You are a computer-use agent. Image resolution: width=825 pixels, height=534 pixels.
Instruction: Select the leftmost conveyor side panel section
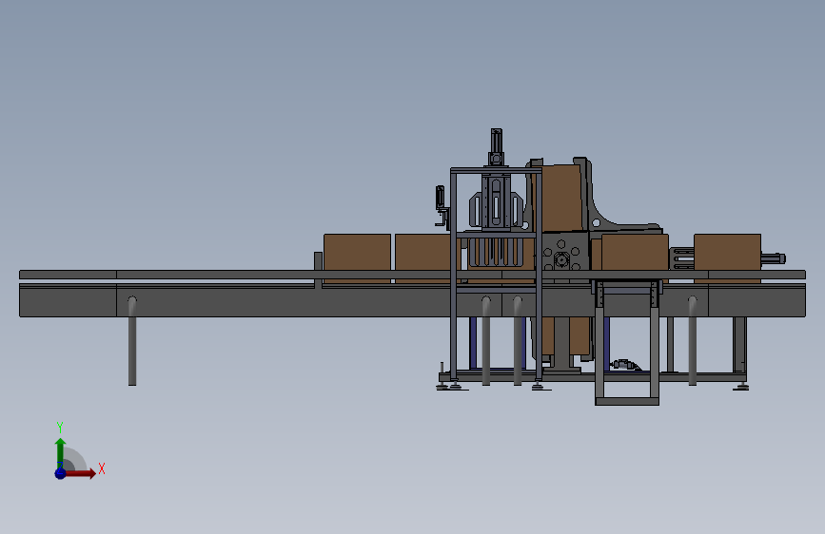point(68,300)
